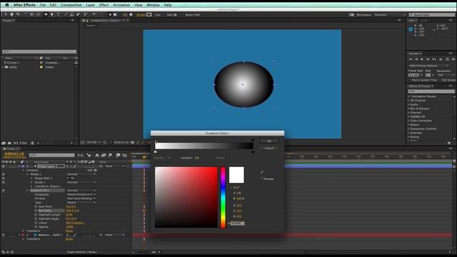Toggle the Preview checkbox in Gradient Editor
This screenshot has height=257, width=457.
pyautogui.click(x=262, y=178)
